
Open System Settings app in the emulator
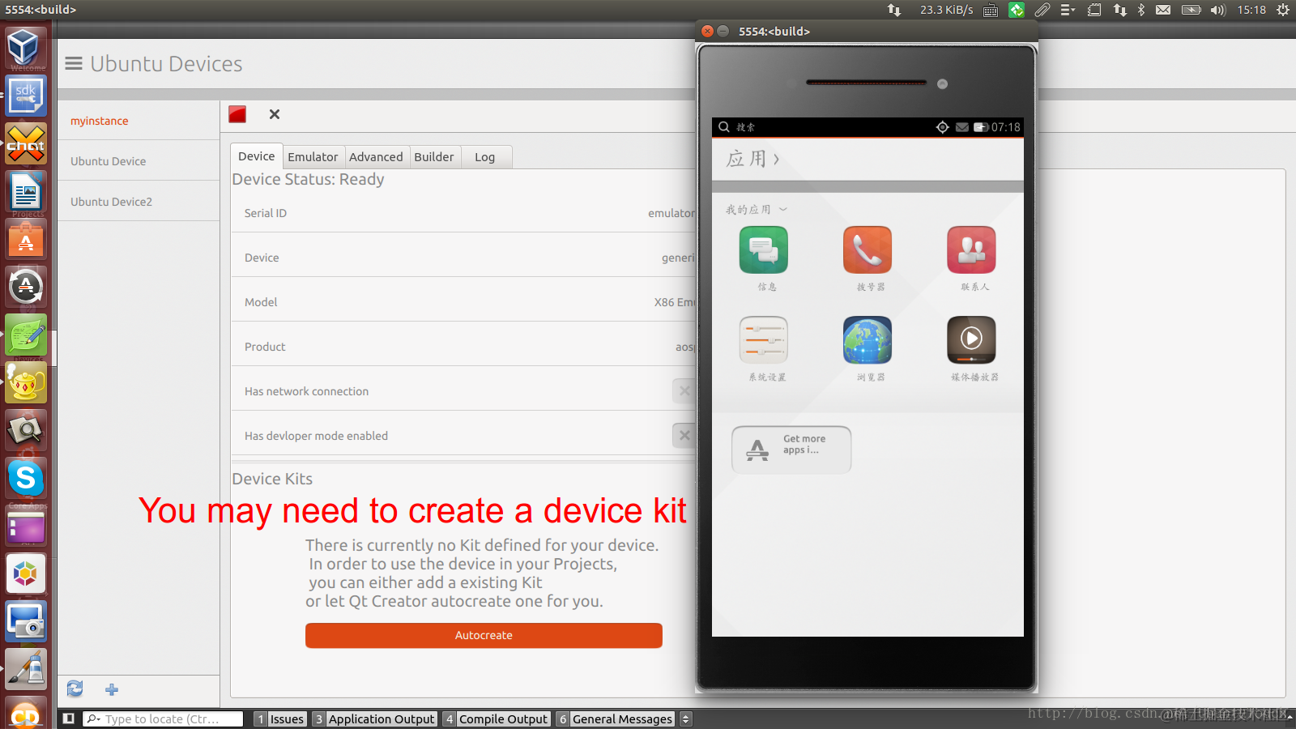[763, 340]
